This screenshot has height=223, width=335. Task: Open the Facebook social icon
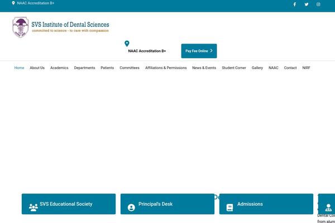[294, 4]
